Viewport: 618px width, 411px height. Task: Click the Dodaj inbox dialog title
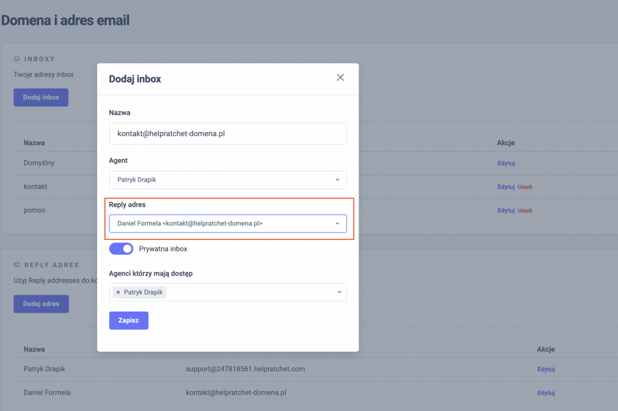(x=135, y=79)
